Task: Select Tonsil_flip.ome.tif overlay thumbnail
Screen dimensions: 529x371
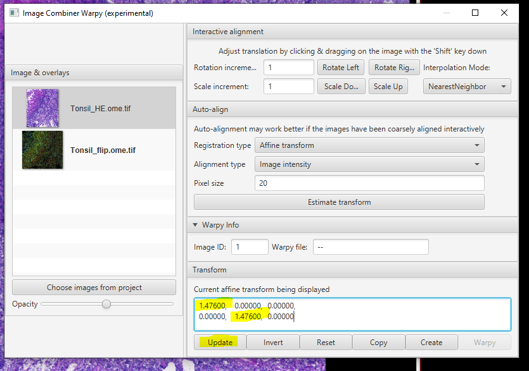Action: [x=42, y=150]
